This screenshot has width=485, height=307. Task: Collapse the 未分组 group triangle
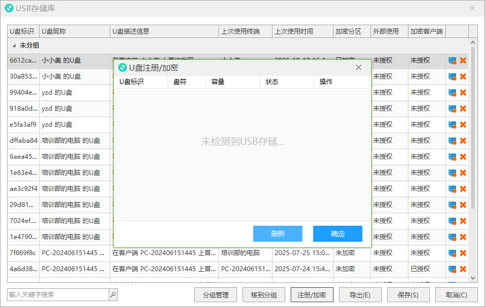coord(14,46)
